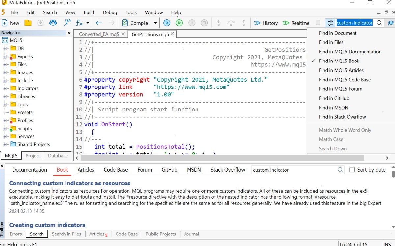The height and width of the screenshot is (246, 395).
Task: Open a file with the folder icon
Action: pos(28,23)
